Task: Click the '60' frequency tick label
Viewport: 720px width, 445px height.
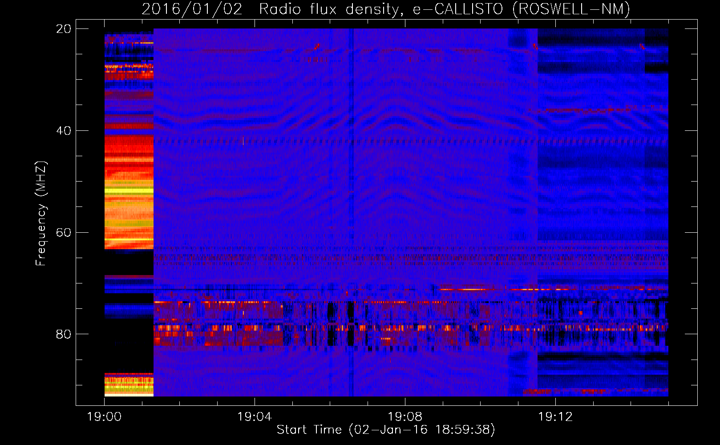Action: click(64, 233)
